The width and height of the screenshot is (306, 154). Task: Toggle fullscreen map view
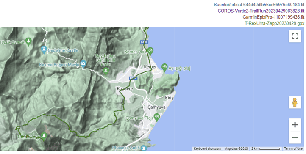pos(295,36)
